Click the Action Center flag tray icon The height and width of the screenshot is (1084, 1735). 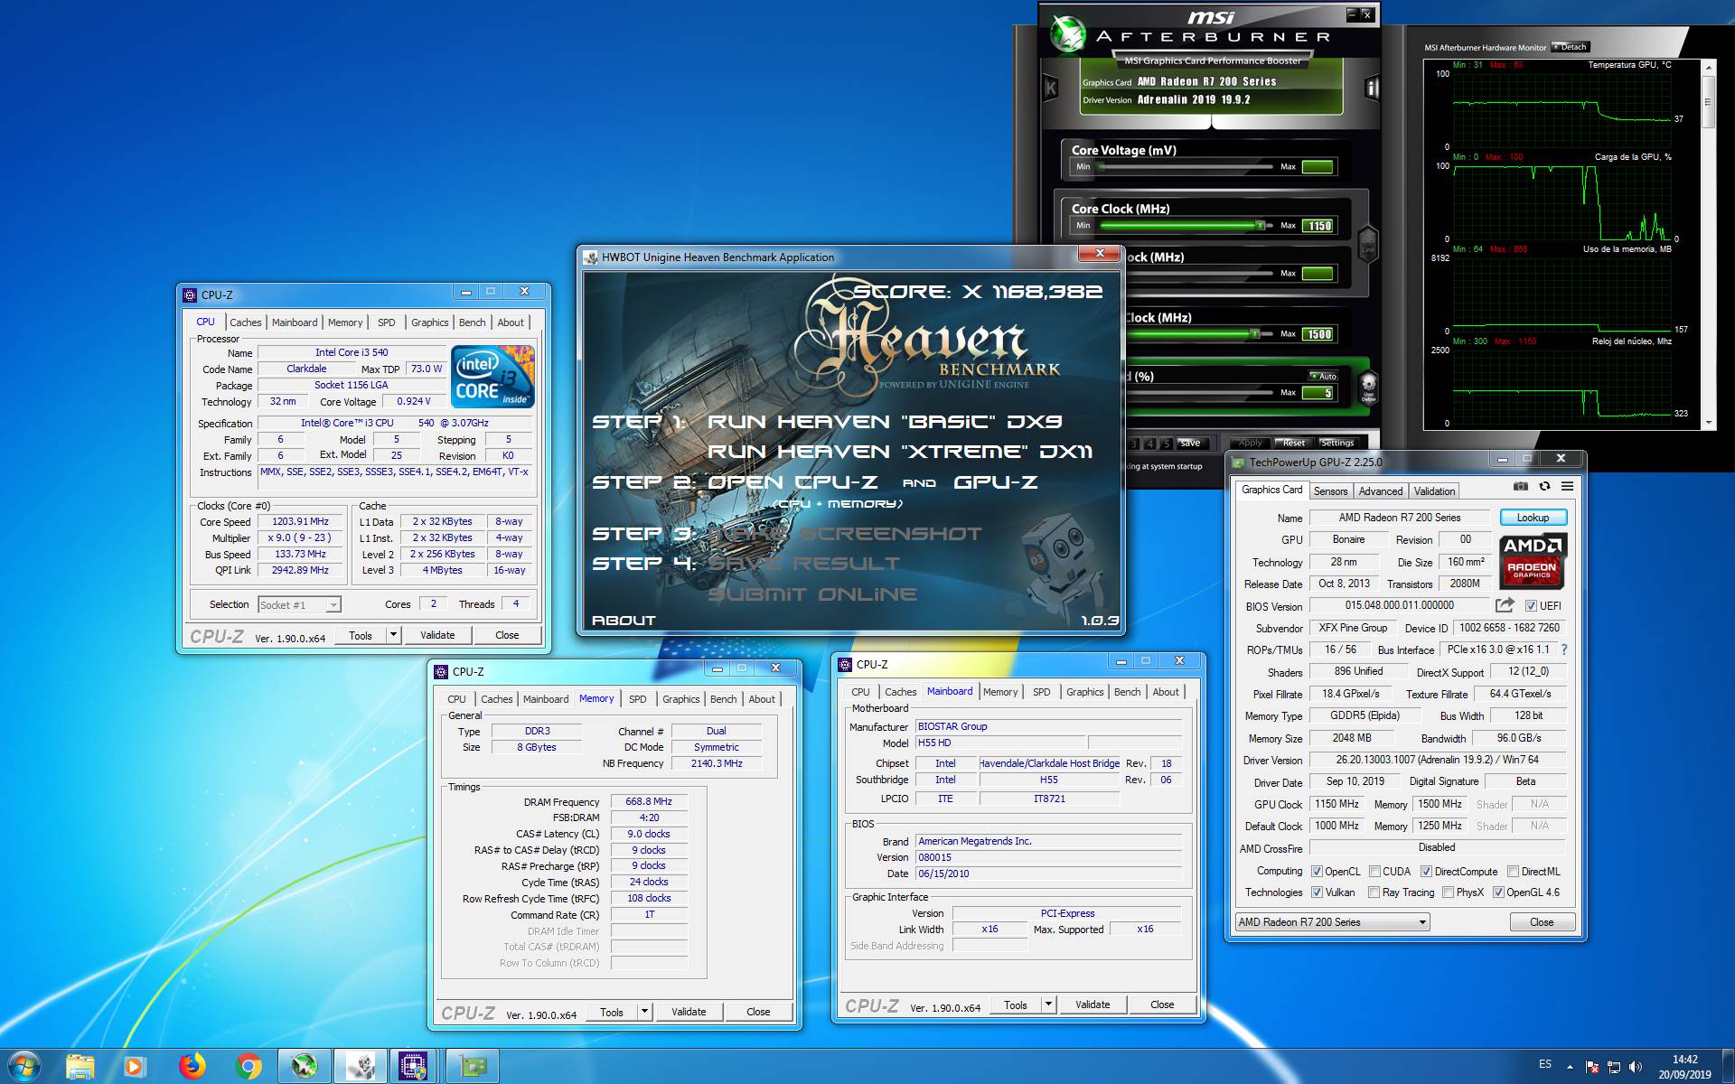point(1592,1067)
